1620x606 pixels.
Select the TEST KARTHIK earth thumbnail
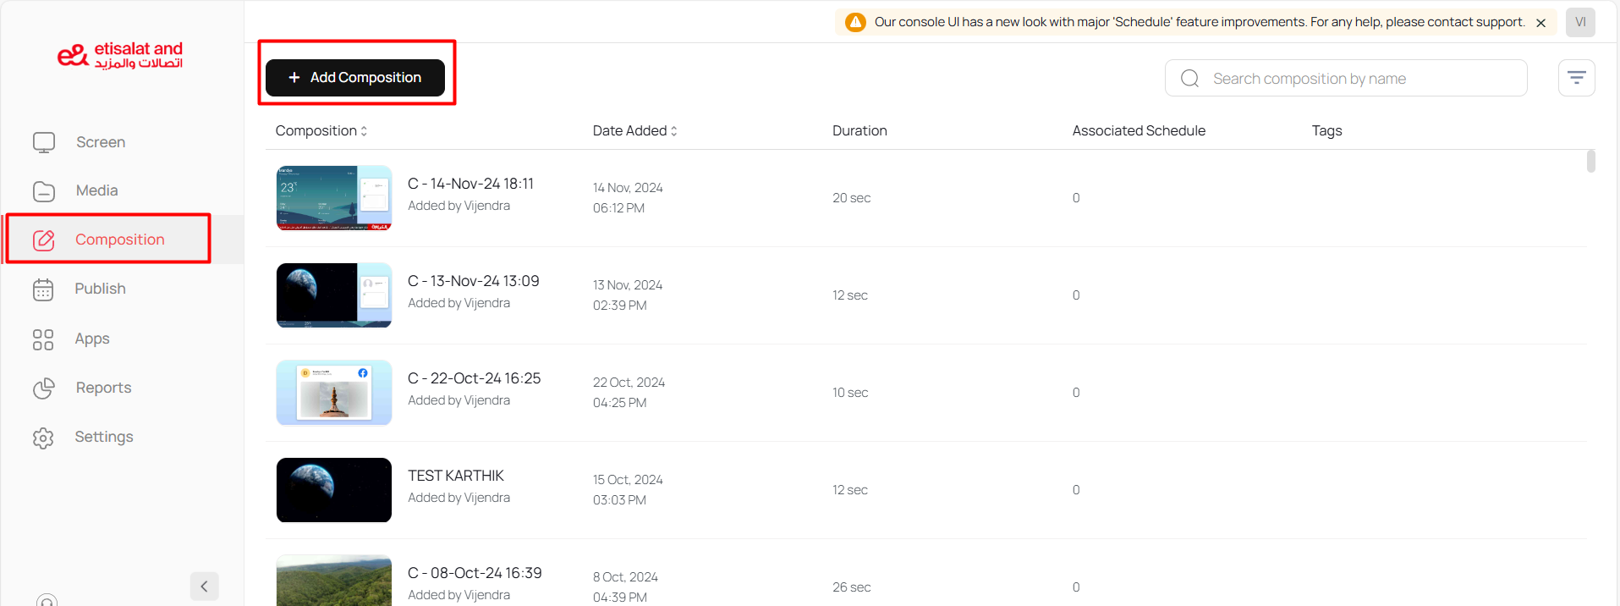[334, 490]
